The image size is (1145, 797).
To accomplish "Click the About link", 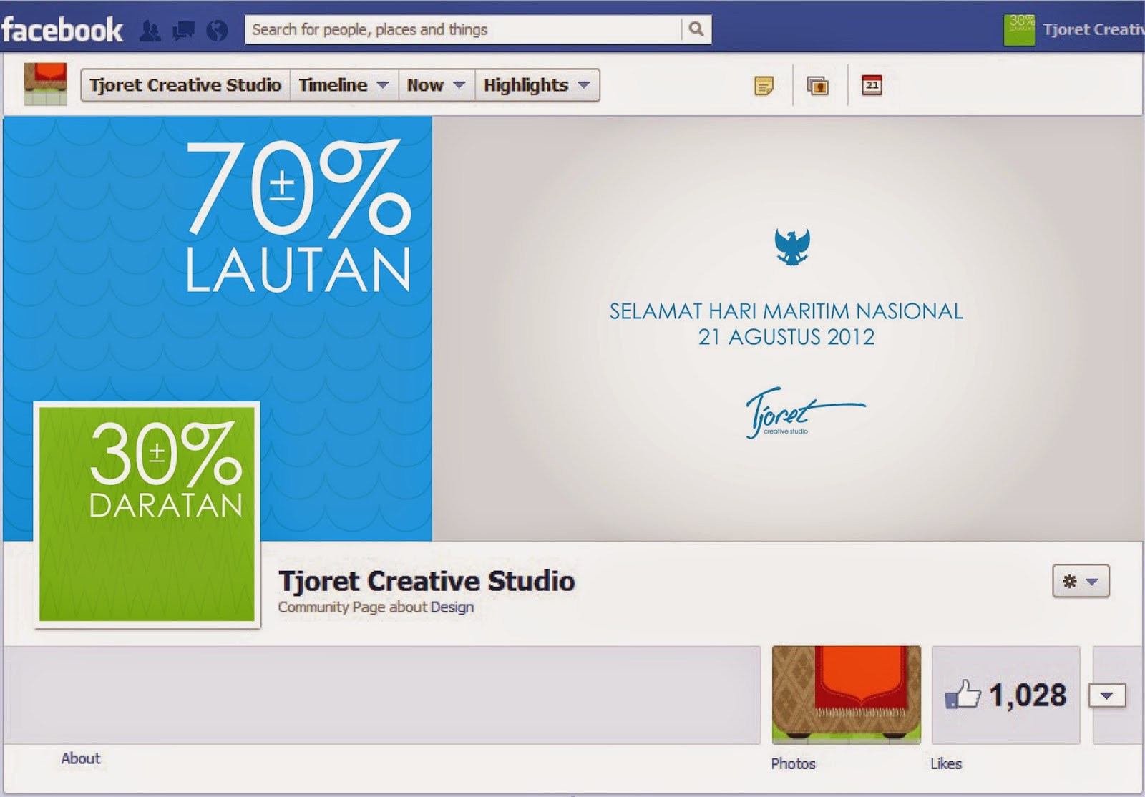I will click(x=81, y=758).
